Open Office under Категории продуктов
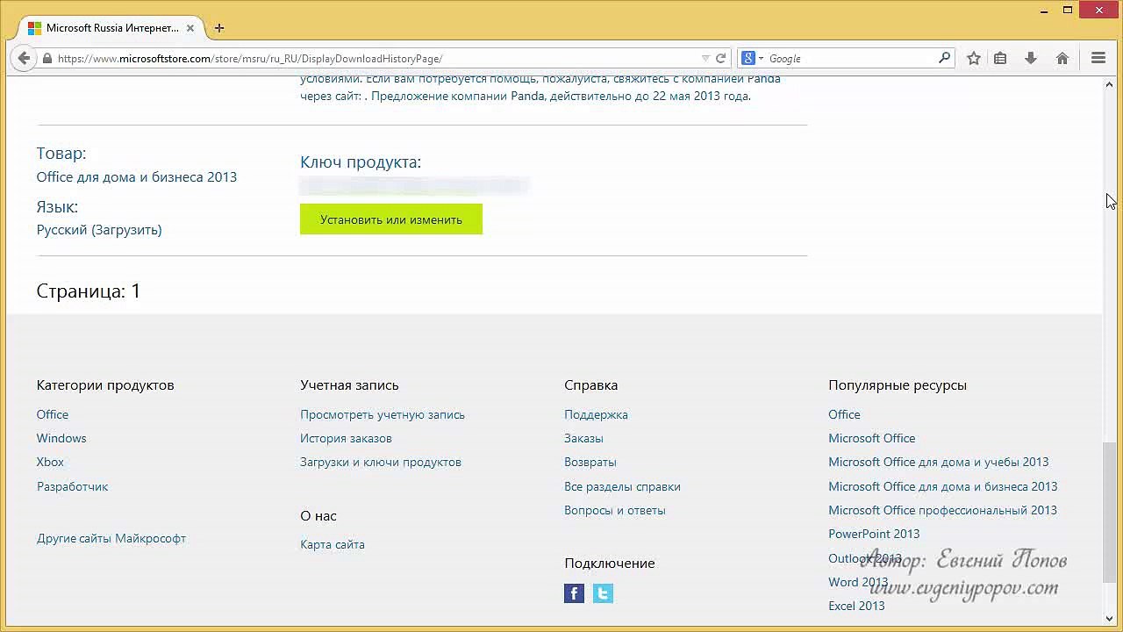This screenshot has width=1123, height=632. coord(53,414)
